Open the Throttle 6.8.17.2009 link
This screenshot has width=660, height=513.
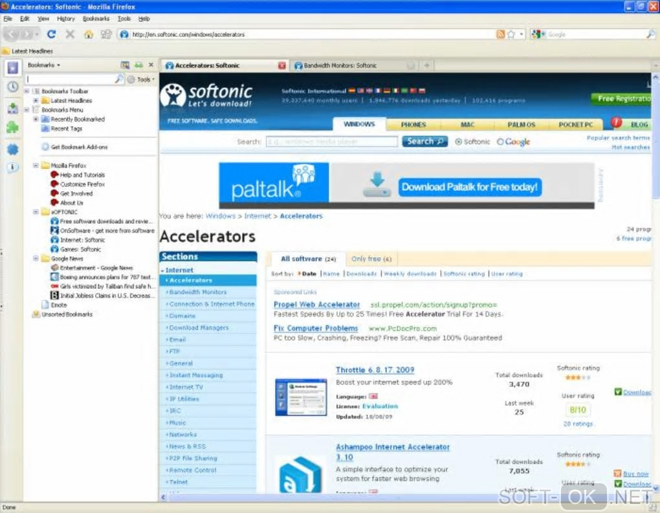(375, 370)
